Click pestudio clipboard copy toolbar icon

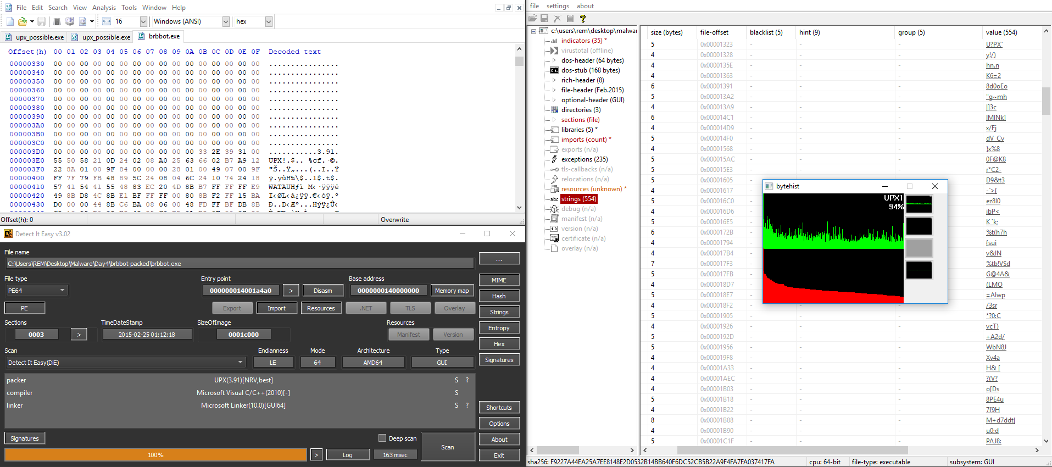click(x=570, y=19)
